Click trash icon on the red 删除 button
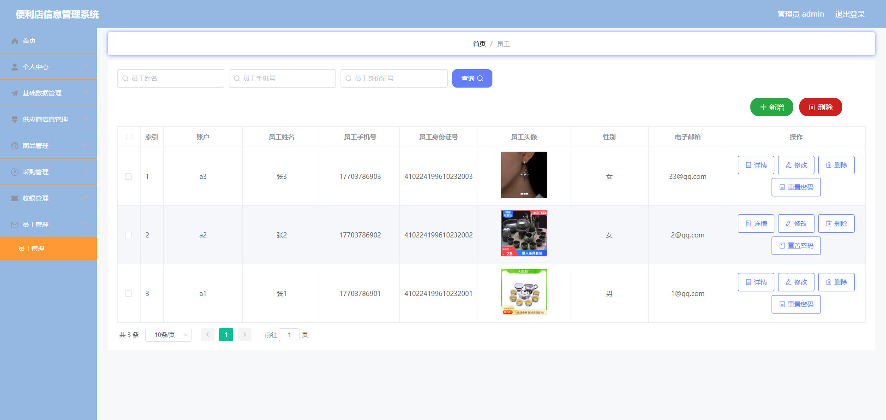The image size is (886, 420). point(812,107)
